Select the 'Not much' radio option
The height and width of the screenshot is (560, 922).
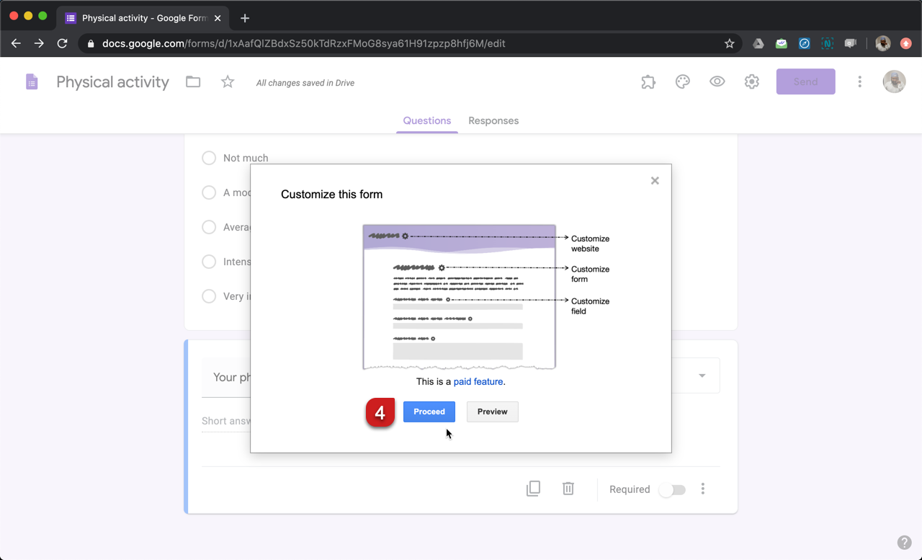tap(208, 158)
